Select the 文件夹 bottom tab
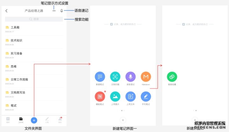The image size is (229, 132). (21, 120)
